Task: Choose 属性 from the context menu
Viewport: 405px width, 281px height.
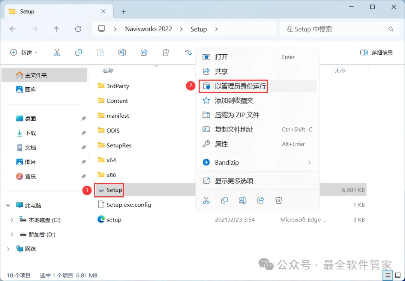Action: point(258,144)
